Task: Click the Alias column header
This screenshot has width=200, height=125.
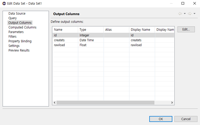Action: point(117,30)
